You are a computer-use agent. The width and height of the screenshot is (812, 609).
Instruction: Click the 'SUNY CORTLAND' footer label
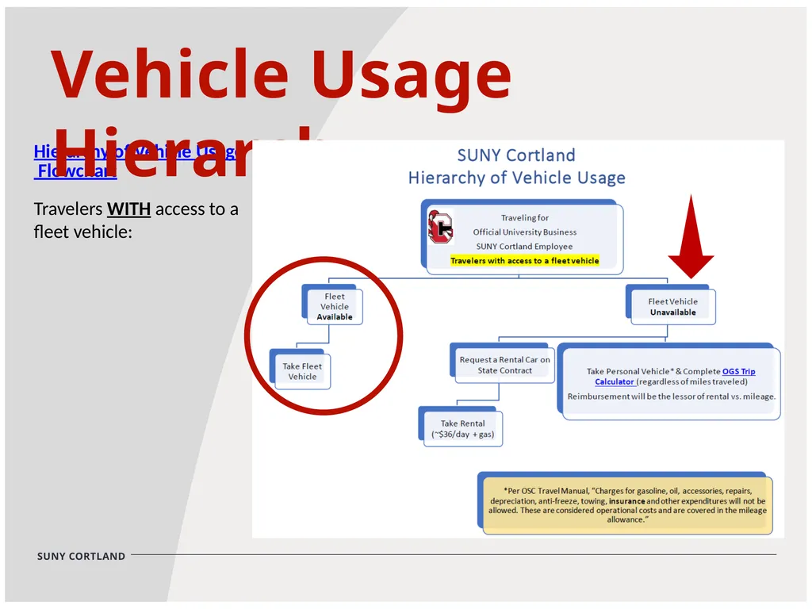(x=81, y=556)
